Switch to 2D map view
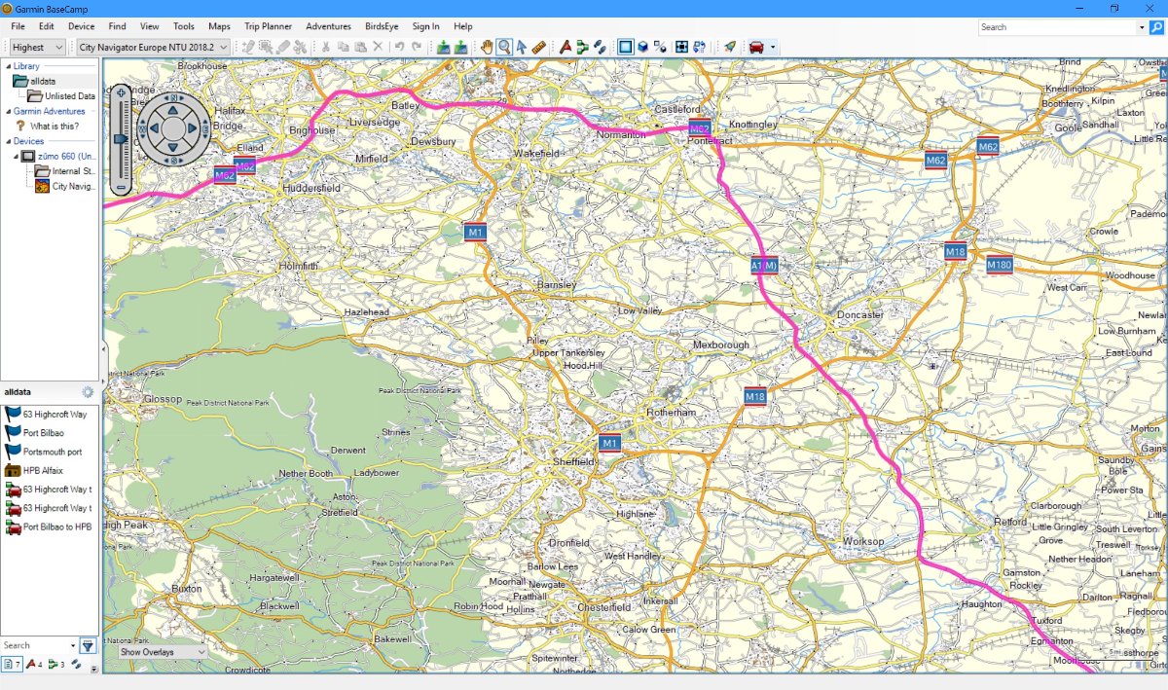This screenshot has height=690, width=1168. point(626,47)
